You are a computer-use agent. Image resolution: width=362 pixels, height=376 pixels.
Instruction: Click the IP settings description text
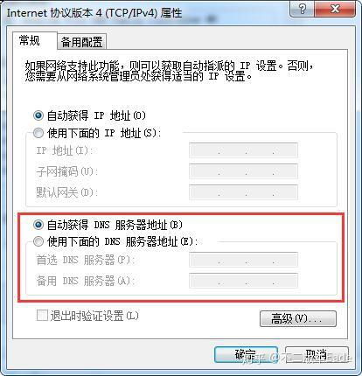[x=169, y=72]
